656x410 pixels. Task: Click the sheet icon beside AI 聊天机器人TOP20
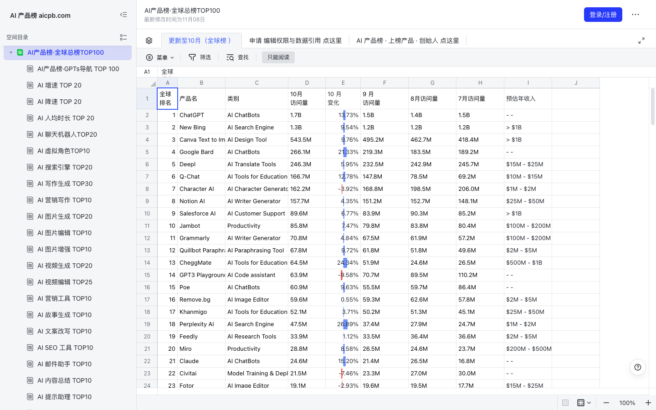pyautogui.click(x=30, y=134)
